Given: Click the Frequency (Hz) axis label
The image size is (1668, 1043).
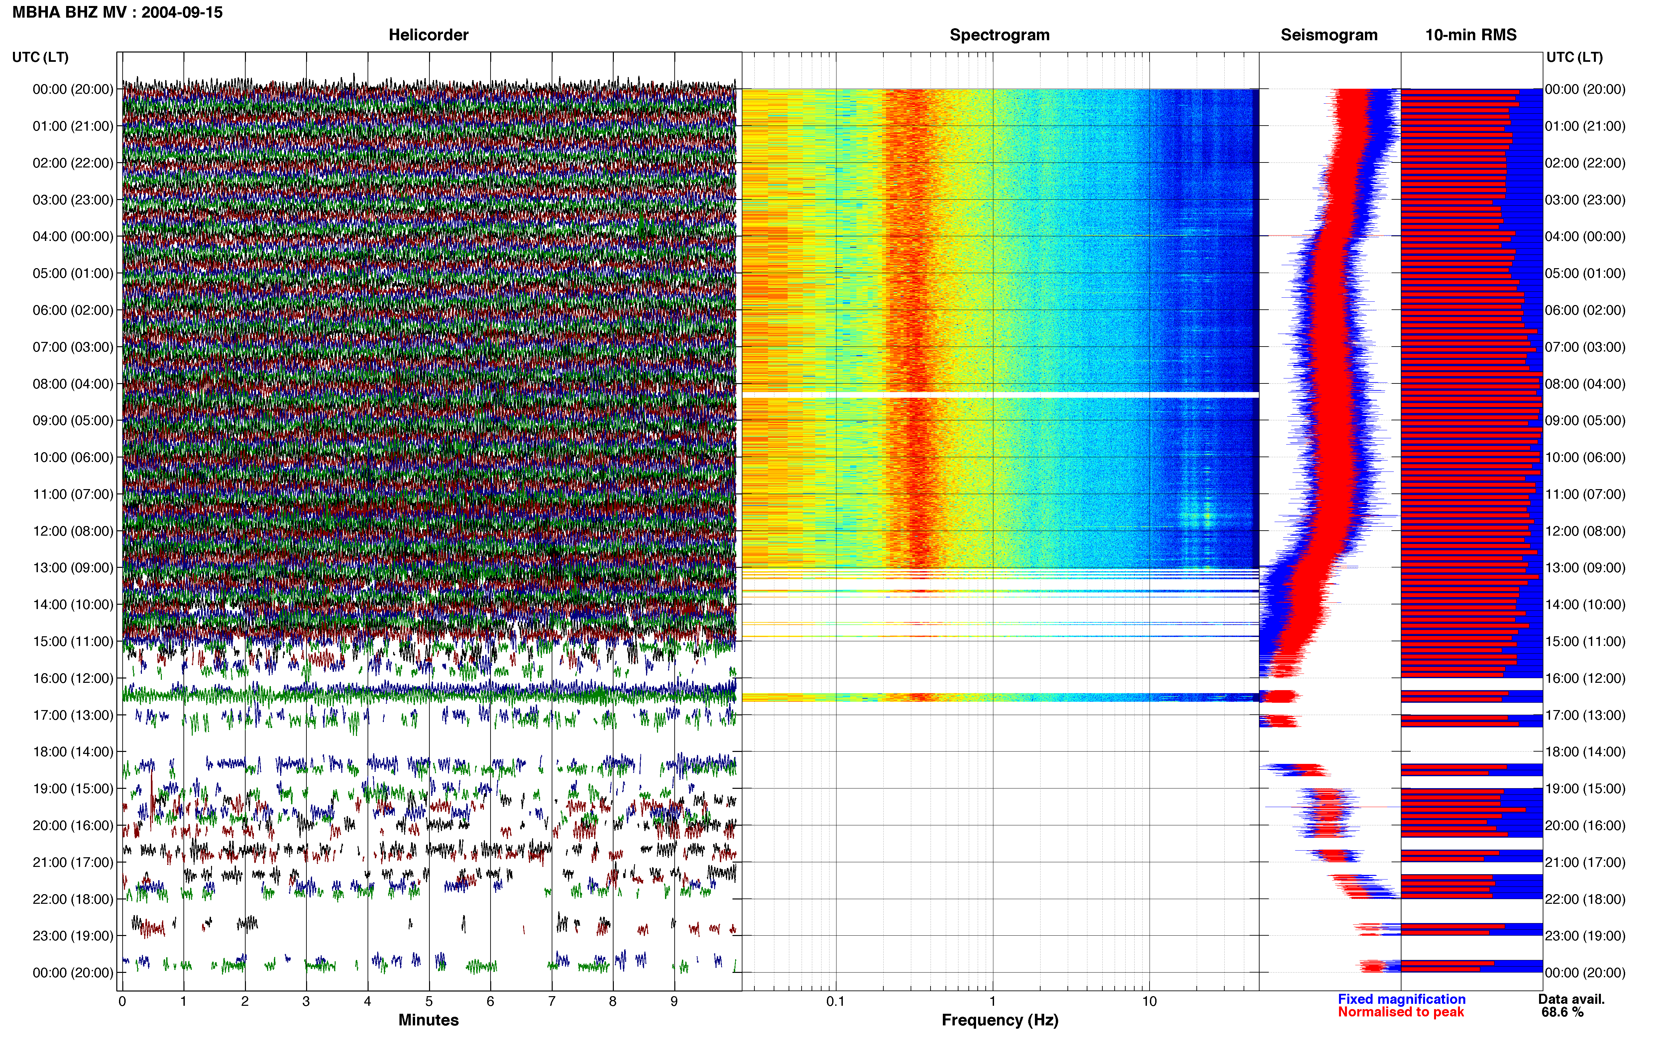Looking at the screenshot, I should (x=1000, y=1019).
